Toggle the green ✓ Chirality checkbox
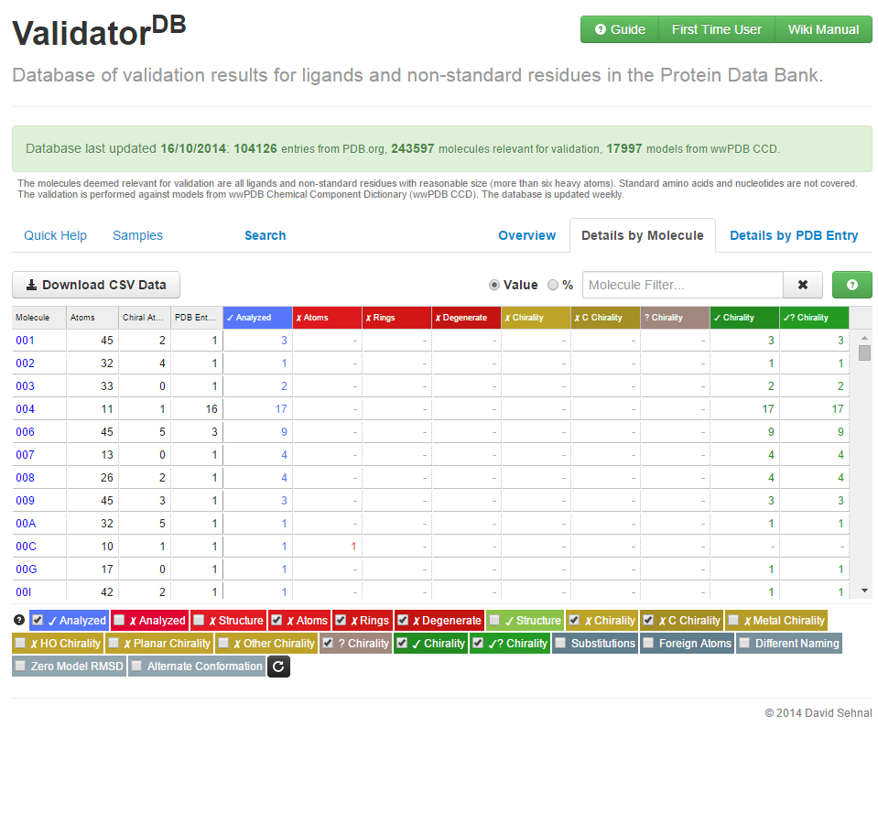 [402, 643]
